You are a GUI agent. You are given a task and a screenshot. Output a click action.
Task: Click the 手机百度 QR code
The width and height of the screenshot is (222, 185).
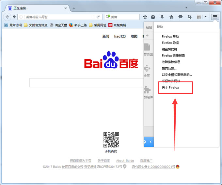111,140
